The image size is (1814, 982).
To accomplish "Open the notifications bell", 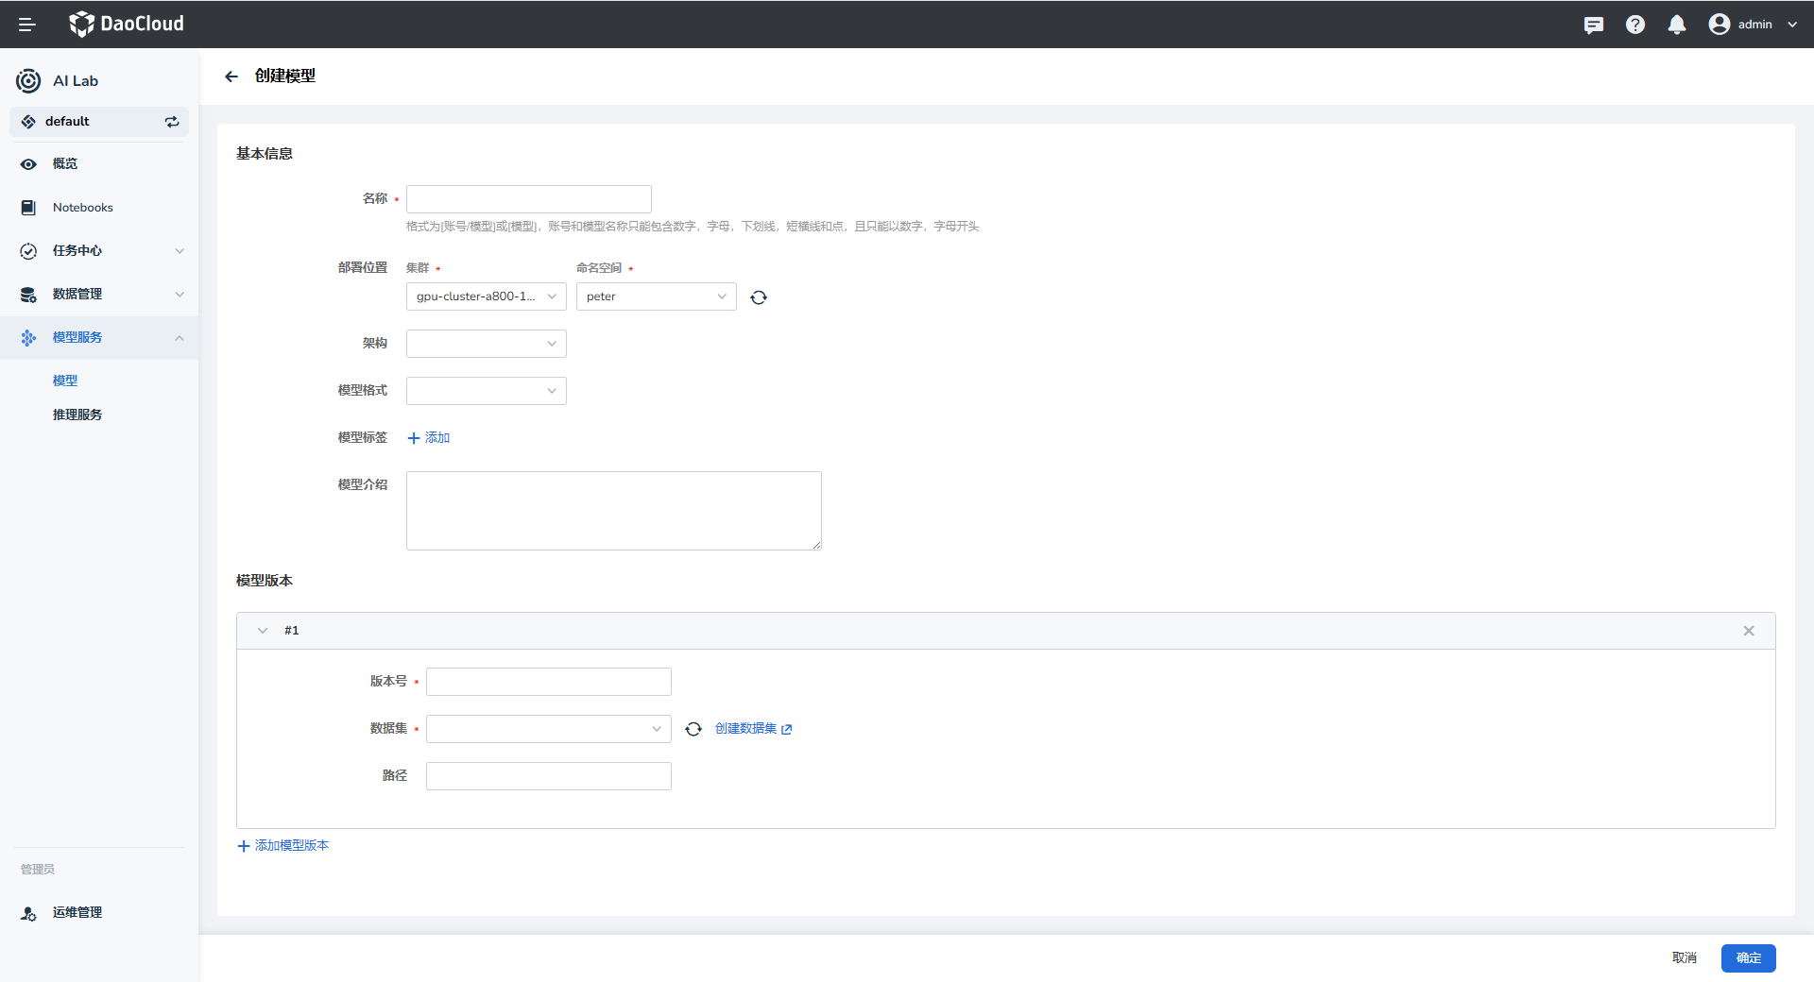I will click(1676, 25).
